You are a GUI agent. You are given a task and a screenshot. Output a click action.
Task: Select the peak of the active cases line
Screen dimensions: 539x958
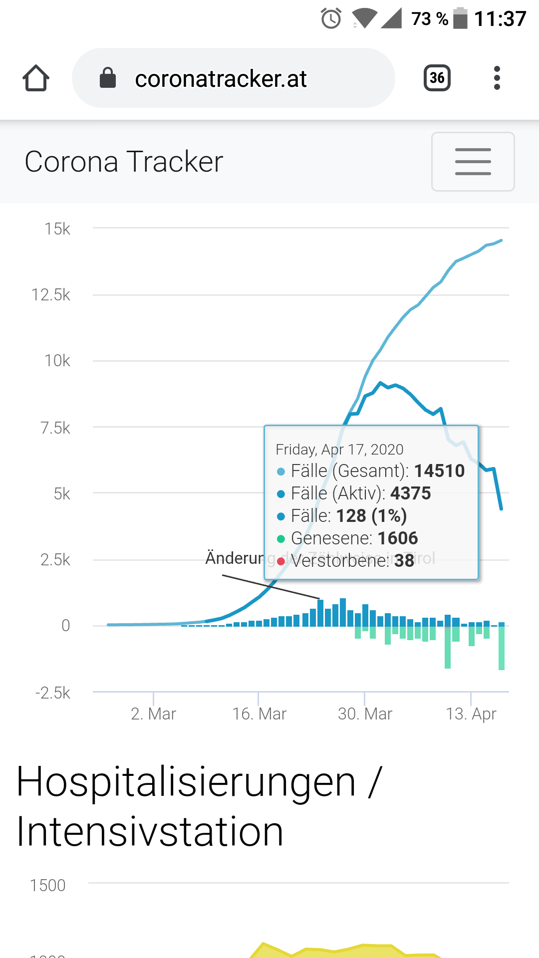tap(380, 383)
